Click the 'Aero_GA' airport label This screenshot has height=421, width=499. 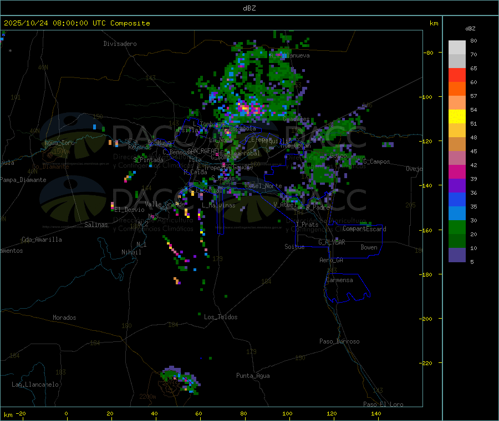coord(331,260)
